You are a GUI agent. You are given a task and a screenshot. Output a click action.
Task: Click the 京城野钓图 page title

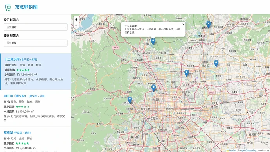coord(26,7)
